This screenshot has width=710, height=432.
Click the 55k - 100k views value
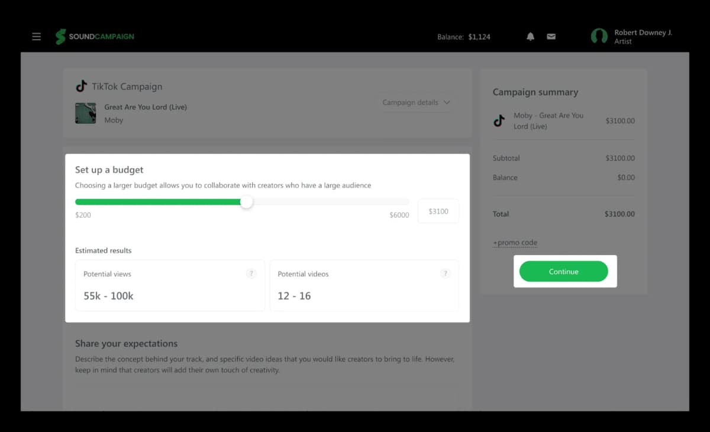(x=108, y=296)
